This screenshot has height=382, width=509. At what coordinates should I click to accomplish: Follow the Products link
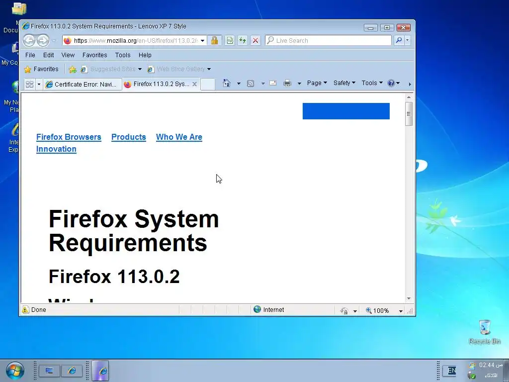point(129,137)
